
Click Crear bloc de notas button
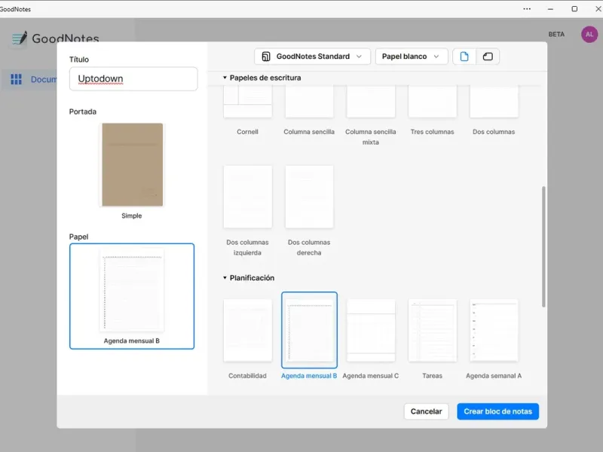click(x=497, y=411)
